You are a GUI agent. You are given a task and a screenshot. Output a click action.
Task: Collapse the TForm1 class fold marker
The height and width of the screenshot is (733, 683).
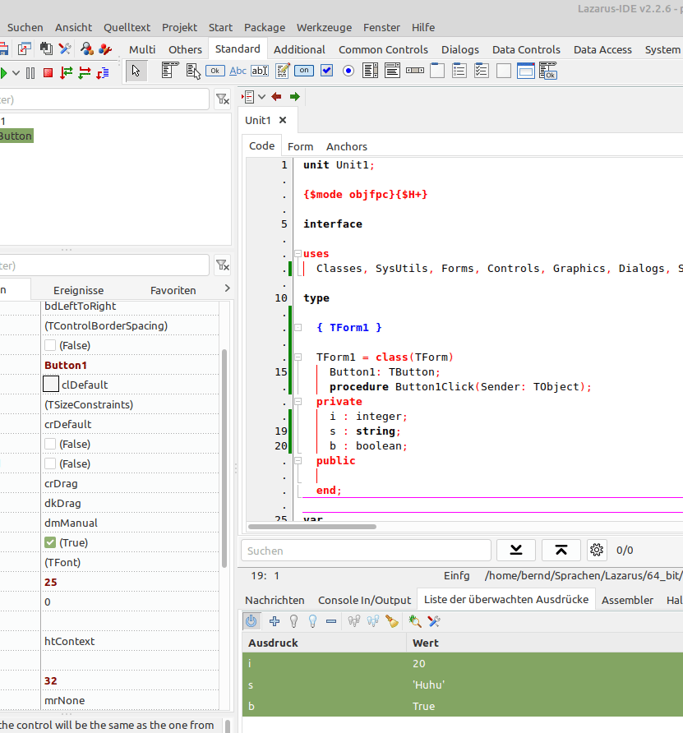pos(298,357)
